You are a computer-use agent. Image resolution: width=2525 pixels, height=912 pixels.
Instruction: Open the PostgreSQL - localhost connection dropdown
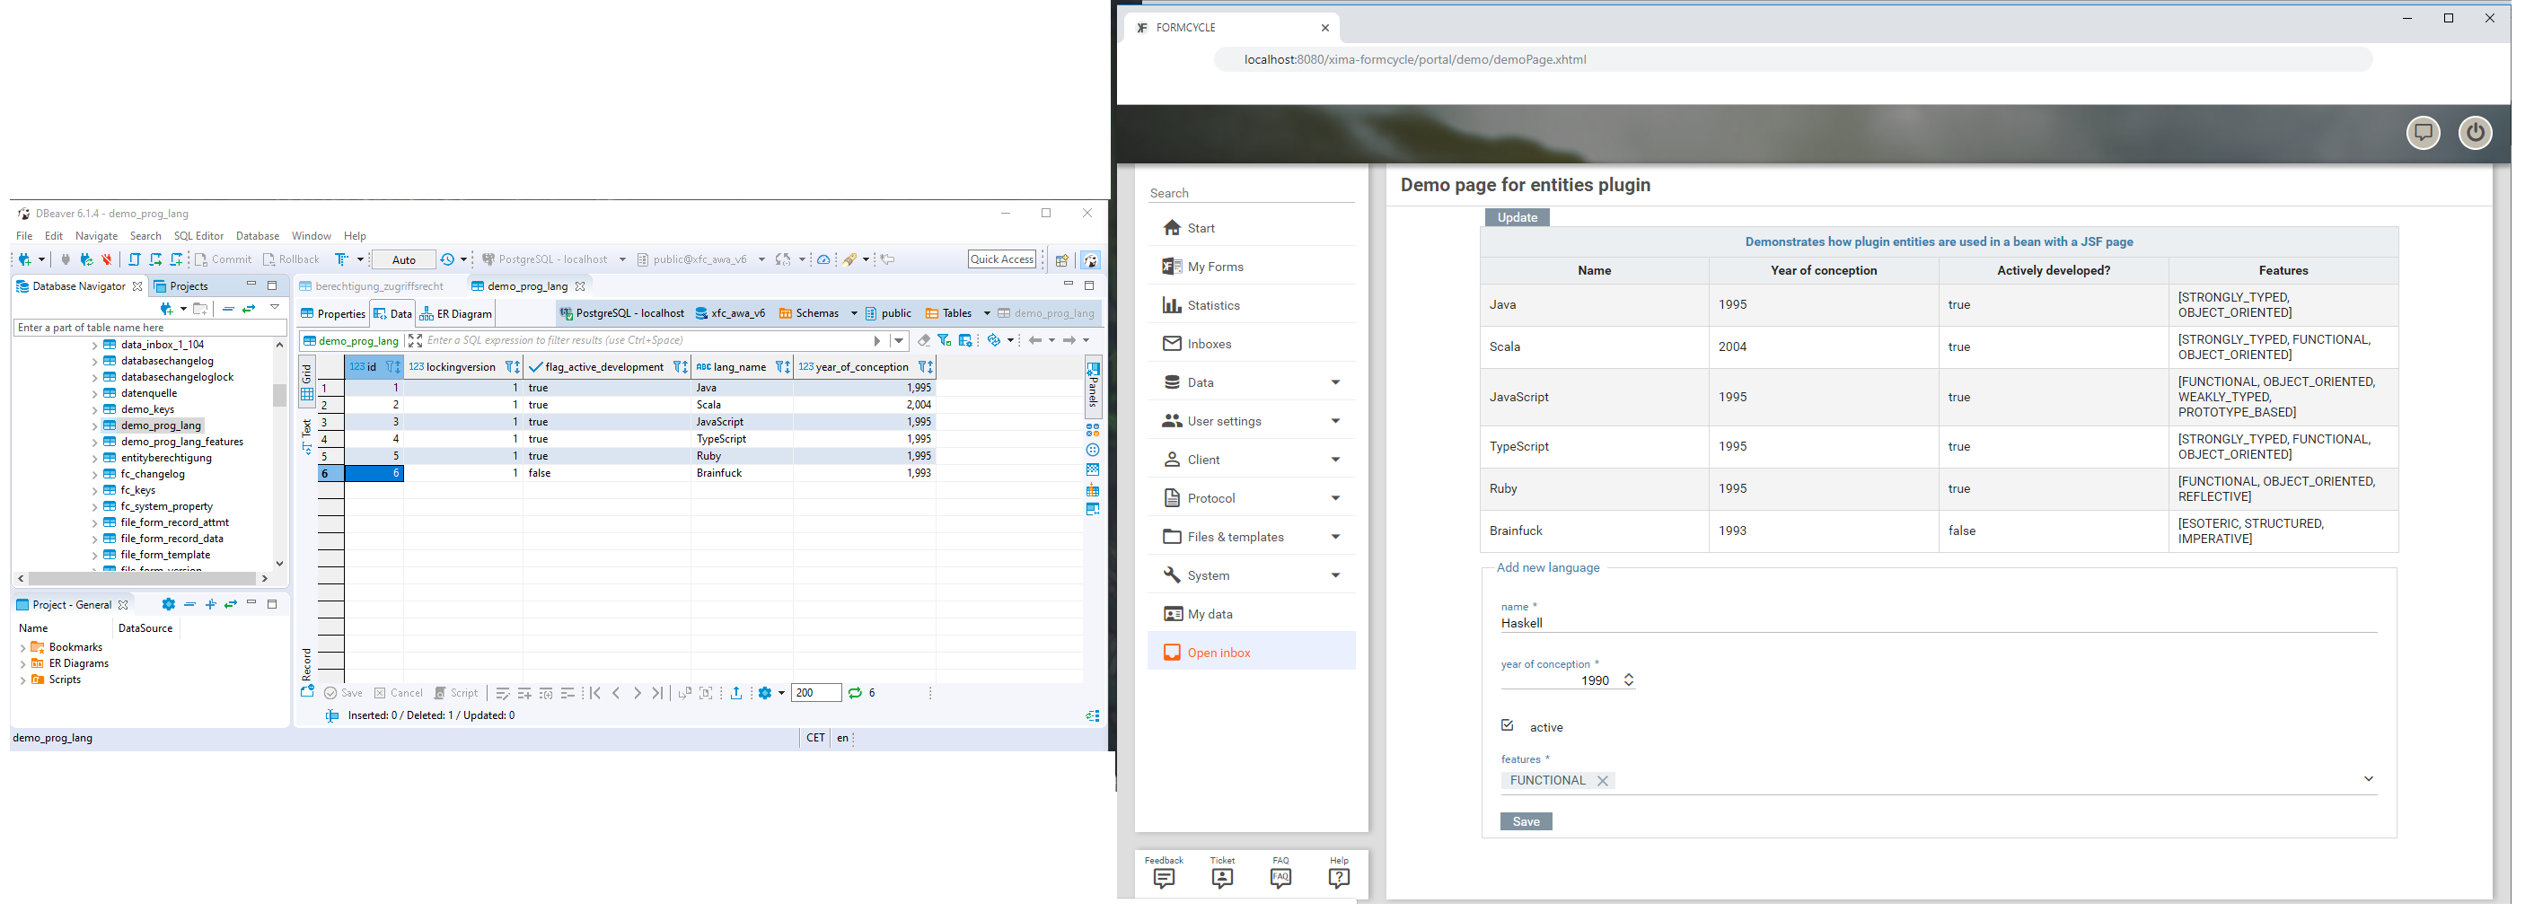tap(622, 259)
